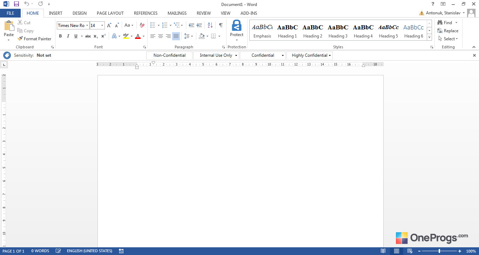Open the font size dropdown
479x255 pixels.
coord(102,26)
